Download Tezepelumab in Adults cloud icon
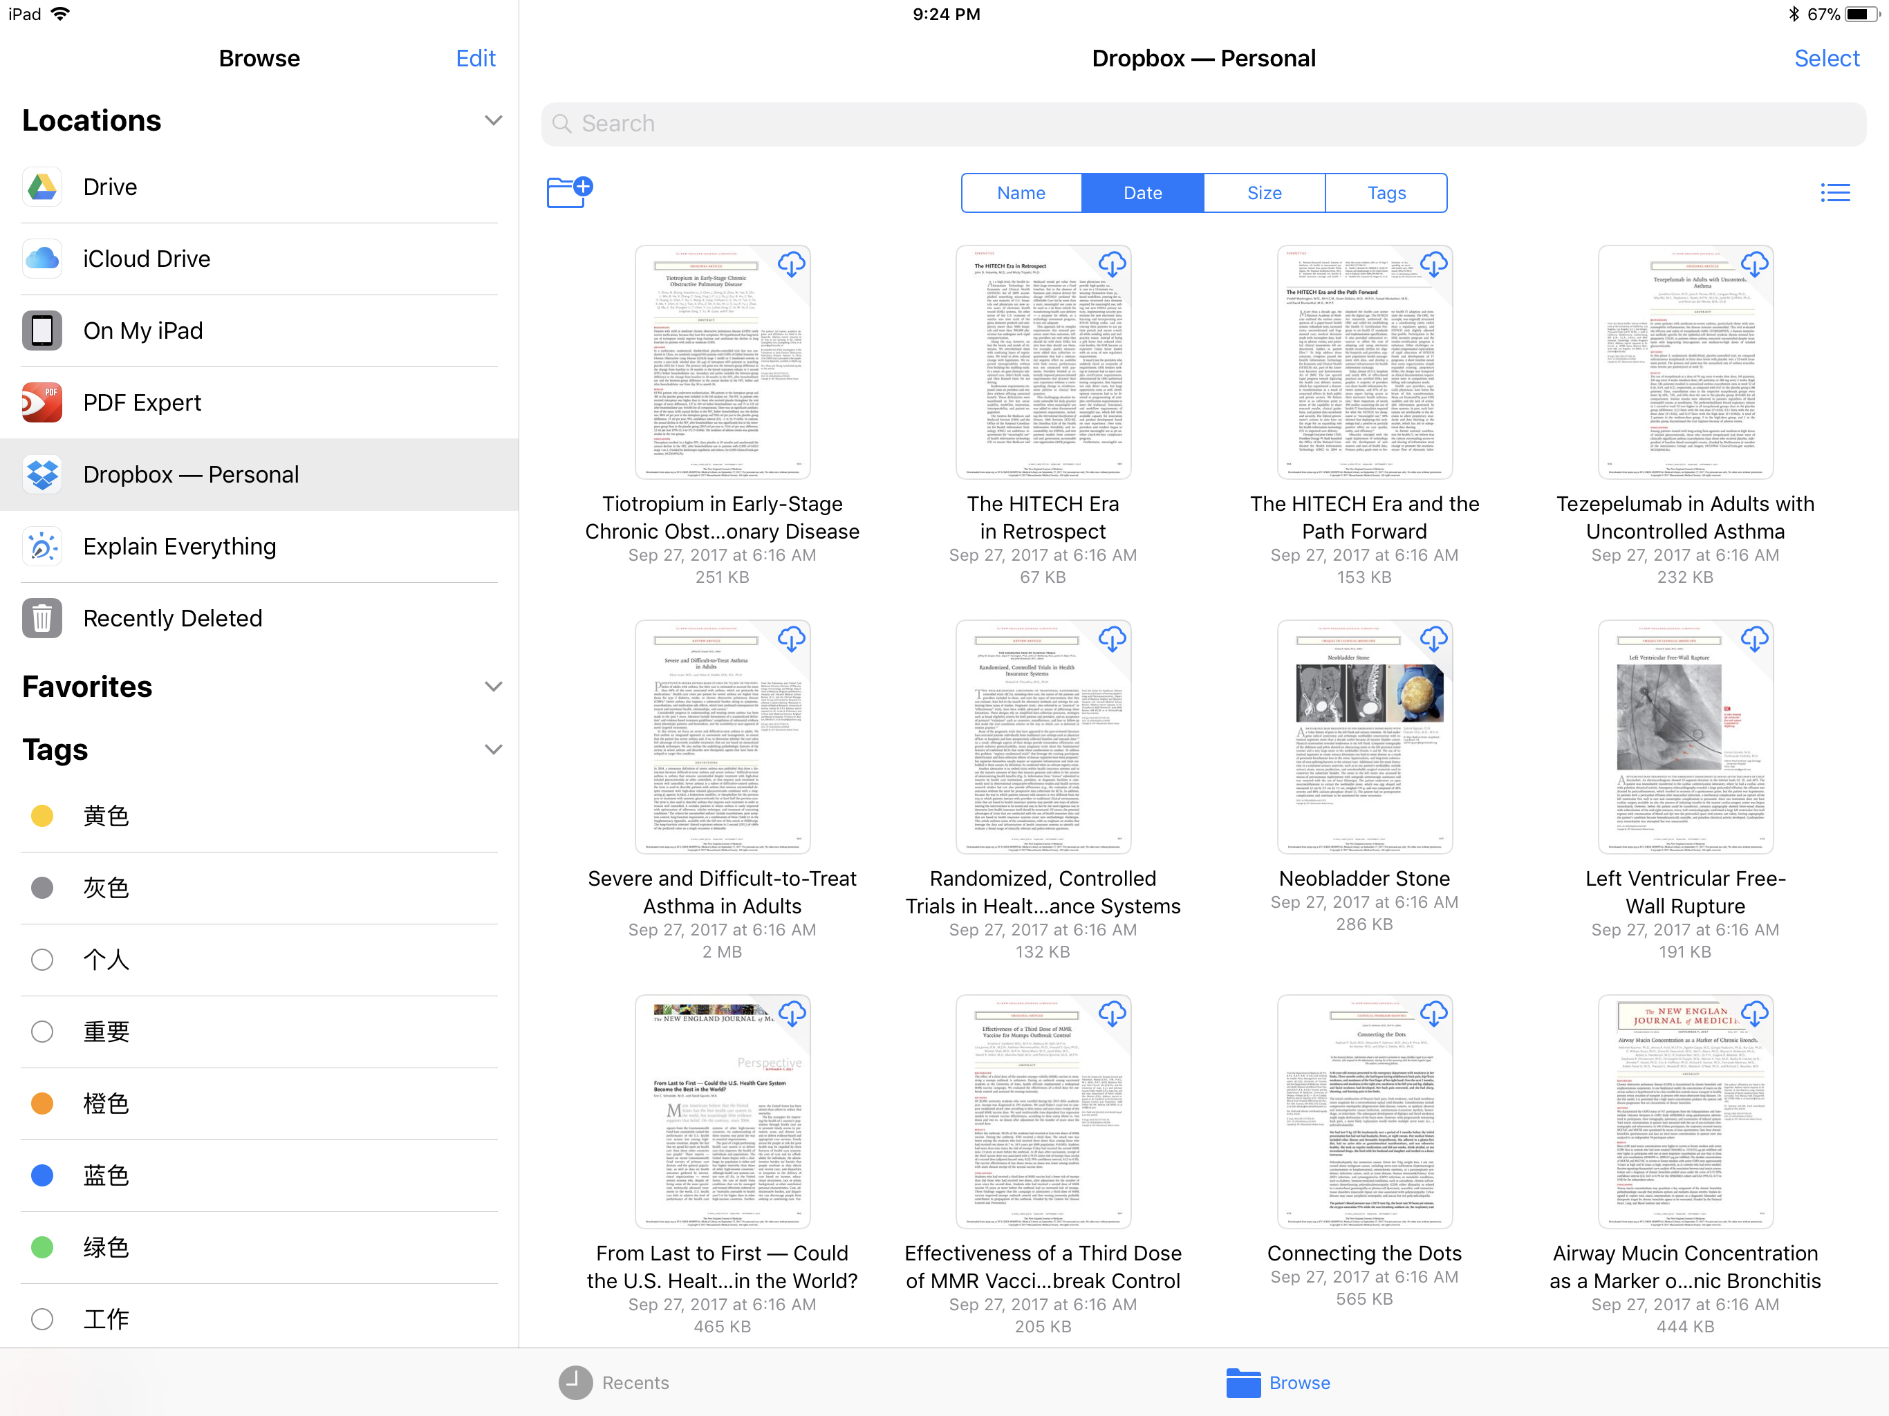Viewport: 1889px width, 1416px height. 1754,265
